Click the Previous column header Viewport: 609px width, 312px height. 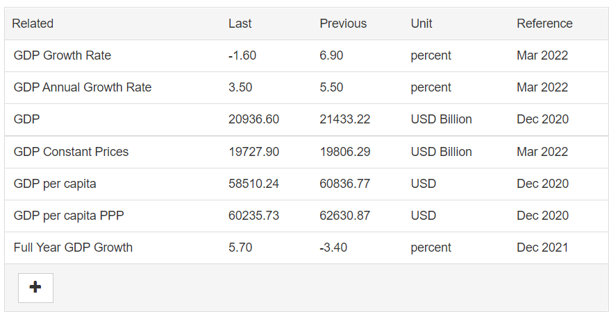343,24
